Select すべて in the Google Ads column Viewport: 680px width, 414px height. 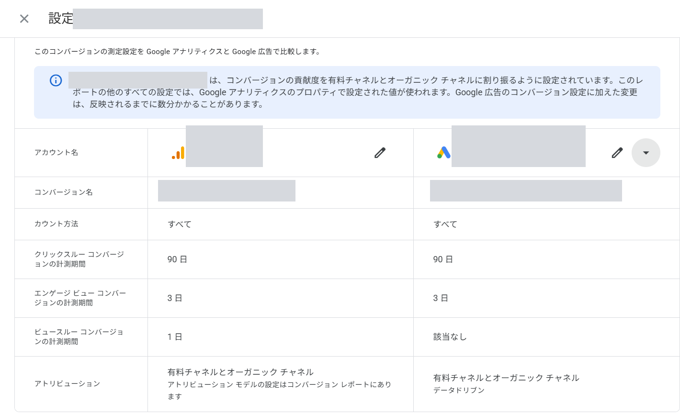point(445,224)
